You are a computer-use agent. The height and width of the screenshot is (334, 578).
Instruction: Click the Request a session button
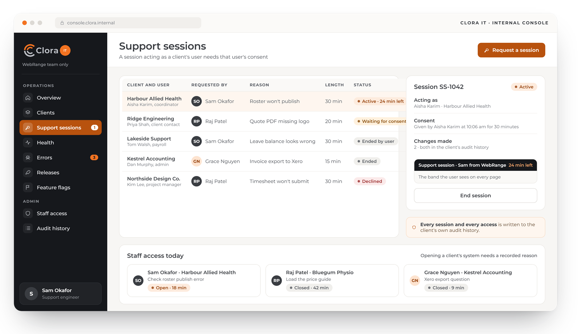[511, 50]
